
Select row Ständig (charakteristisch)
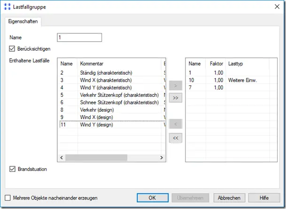point(112,73)
